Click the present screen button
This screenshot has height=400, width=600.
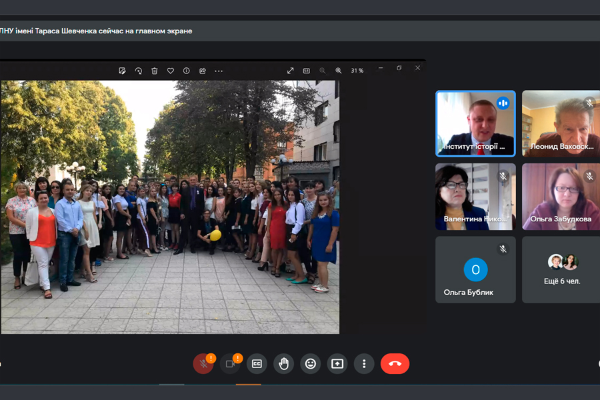tap(337, 364)
